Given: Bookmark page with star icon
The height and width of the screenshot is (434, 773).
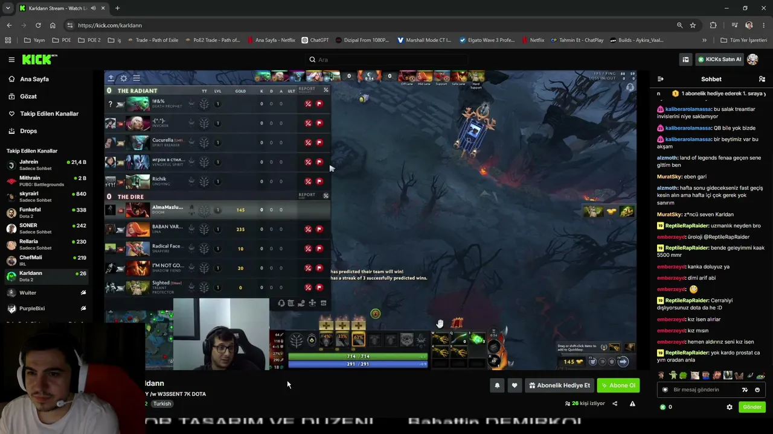Looking at the screenshot, I should (x=693, y=25).
